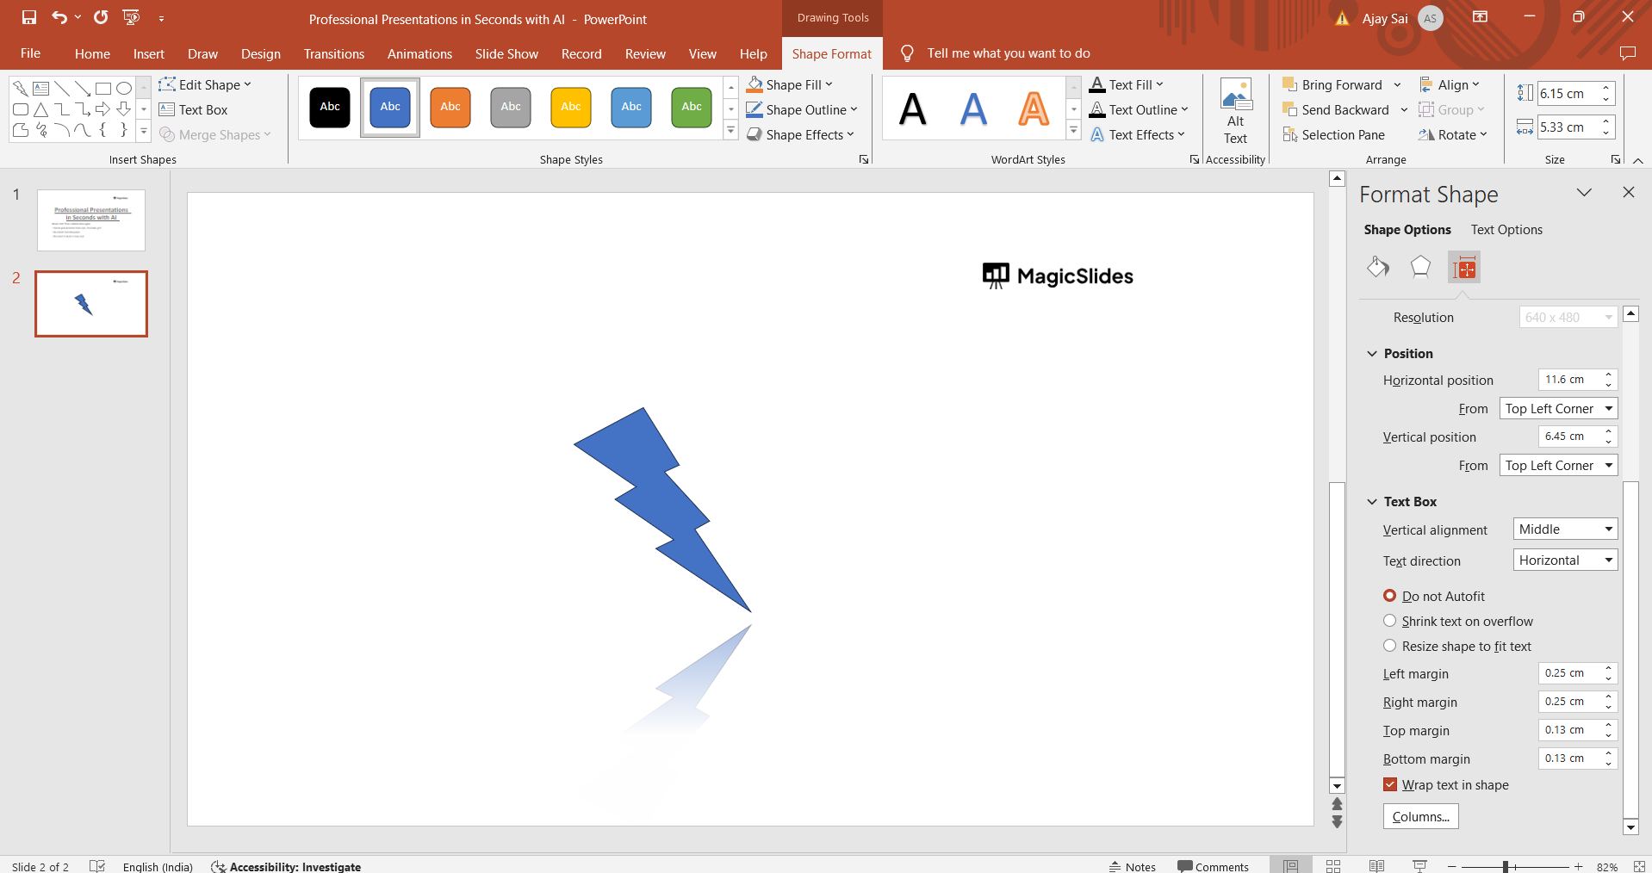
Task: Toggle Notes pane in status bar
Action: point(1133,866)
